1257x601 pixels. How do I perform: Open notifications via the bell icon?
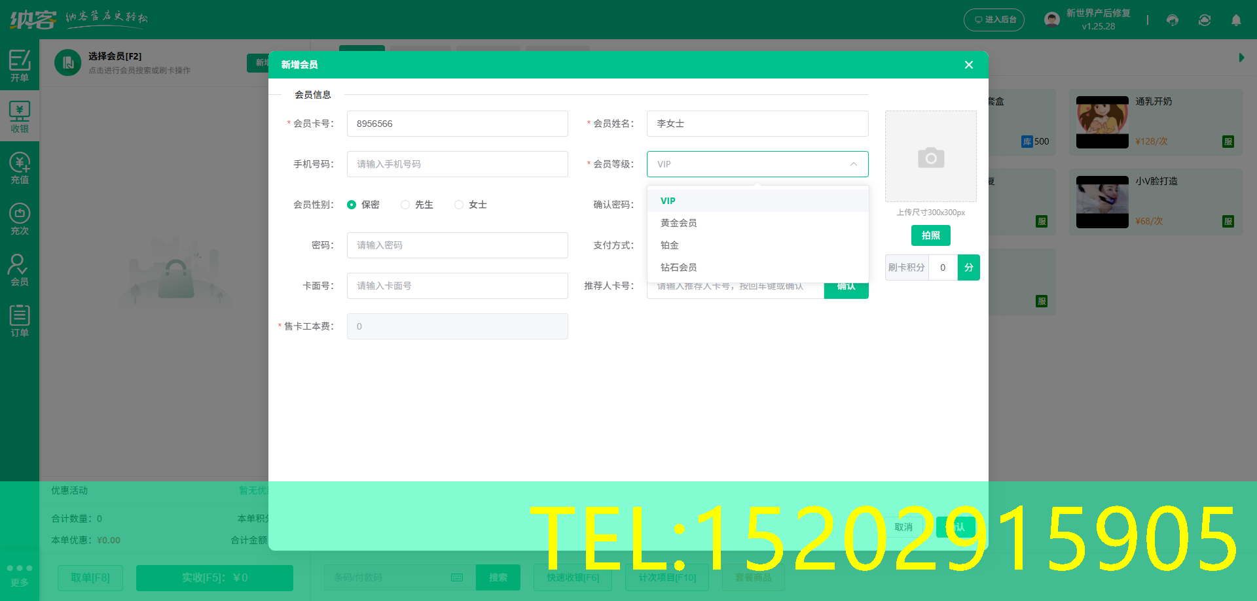[x=1236, y=20]
